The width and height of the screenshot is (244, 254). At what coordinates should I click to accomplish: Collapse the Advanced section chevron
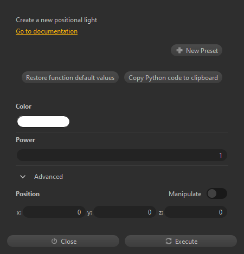tap(23, 177)
